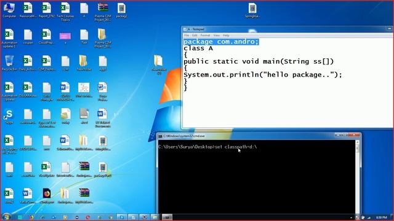
Task: Select the New folder (2) icon
Action: tap(159, 64)
